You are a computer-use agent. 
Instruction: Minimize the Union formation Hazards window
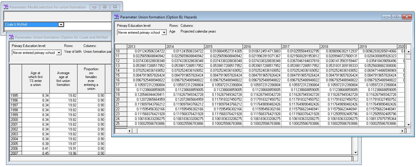(x=386, y=17)
